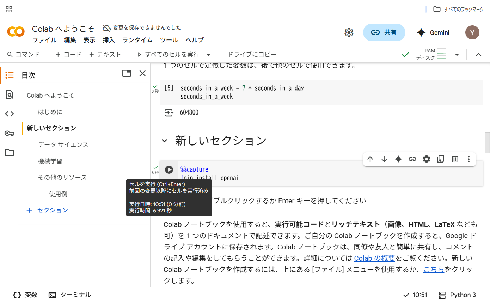Expand the run all cells dropdown arrow
Viewport: 490px width, 303px height.
pos(208,55)
